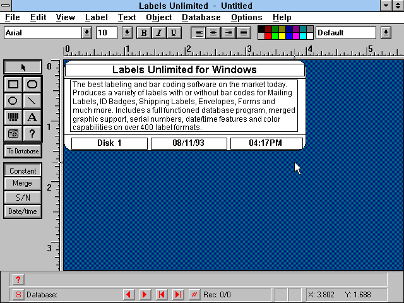Click the Arial font name field
404x303 pixels.
coord(43,33)
